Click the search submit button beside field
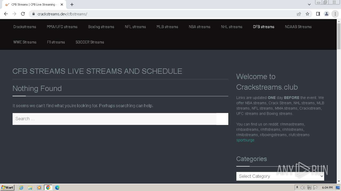 (222, 119)
